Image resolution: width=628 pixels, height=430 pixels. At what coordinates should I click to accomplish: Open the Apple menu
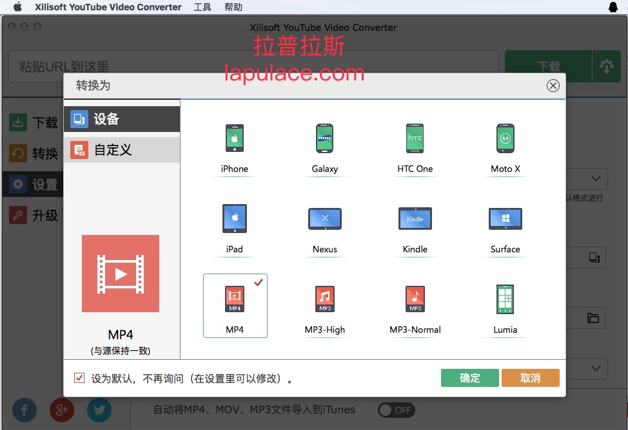pos(17,7)
